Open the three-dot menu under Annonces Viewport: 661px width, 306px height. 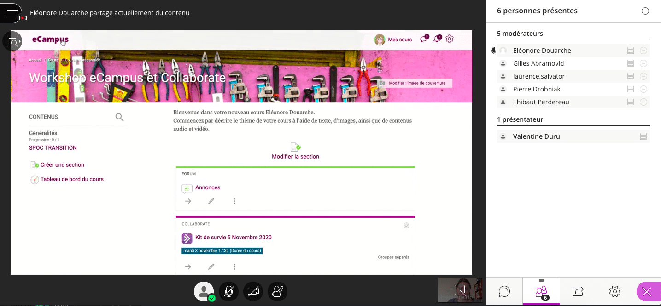pyautogui.click(x=234, y=201)
